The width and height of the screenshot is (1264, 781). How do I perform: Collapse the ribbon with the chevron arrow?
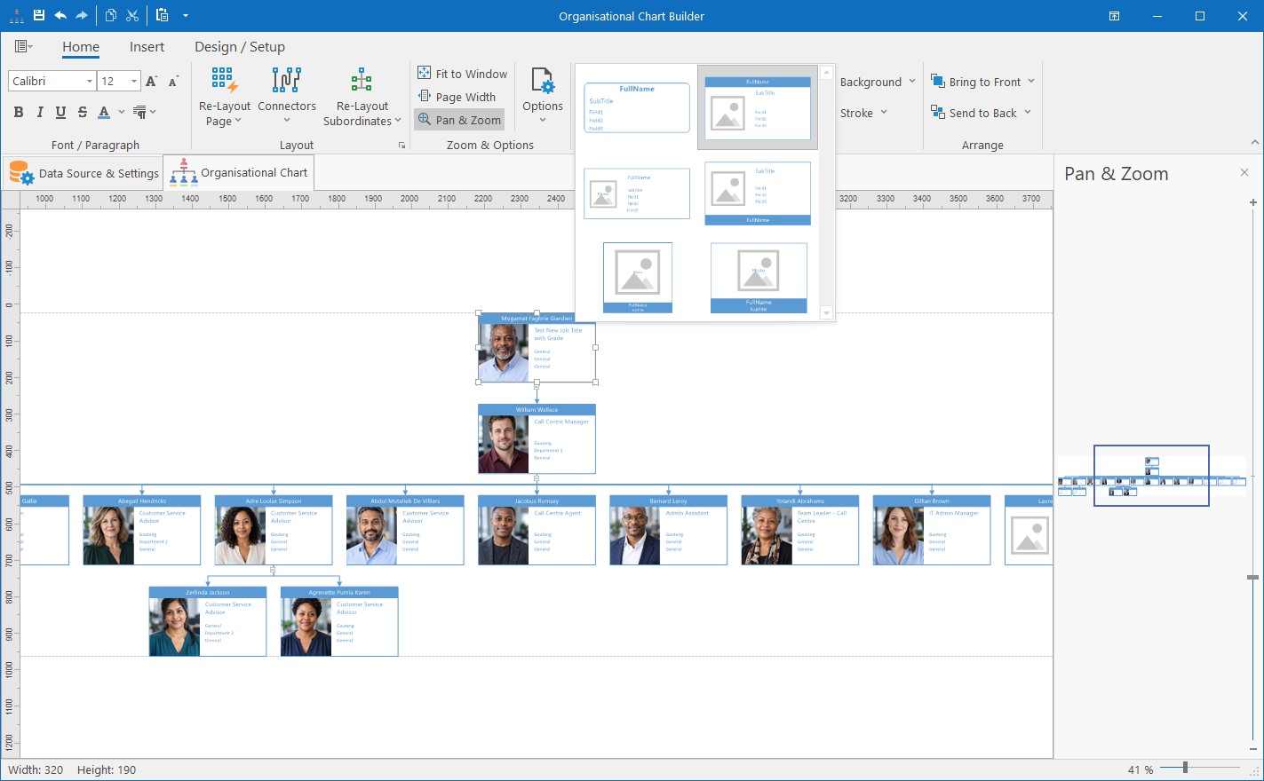1254,143
